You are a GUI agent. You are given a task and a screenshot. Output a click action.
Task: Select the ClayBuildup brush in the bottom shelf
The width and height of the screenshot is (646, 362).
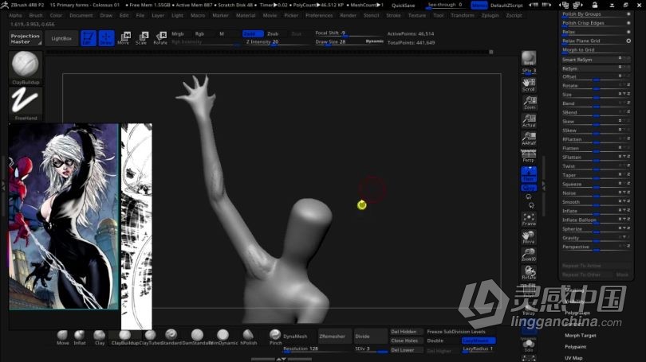[x=124, y=337]
